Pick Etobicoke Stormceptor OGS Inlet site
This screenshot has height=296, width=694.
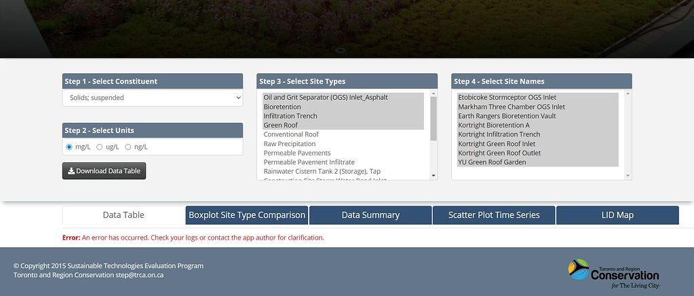507,98
